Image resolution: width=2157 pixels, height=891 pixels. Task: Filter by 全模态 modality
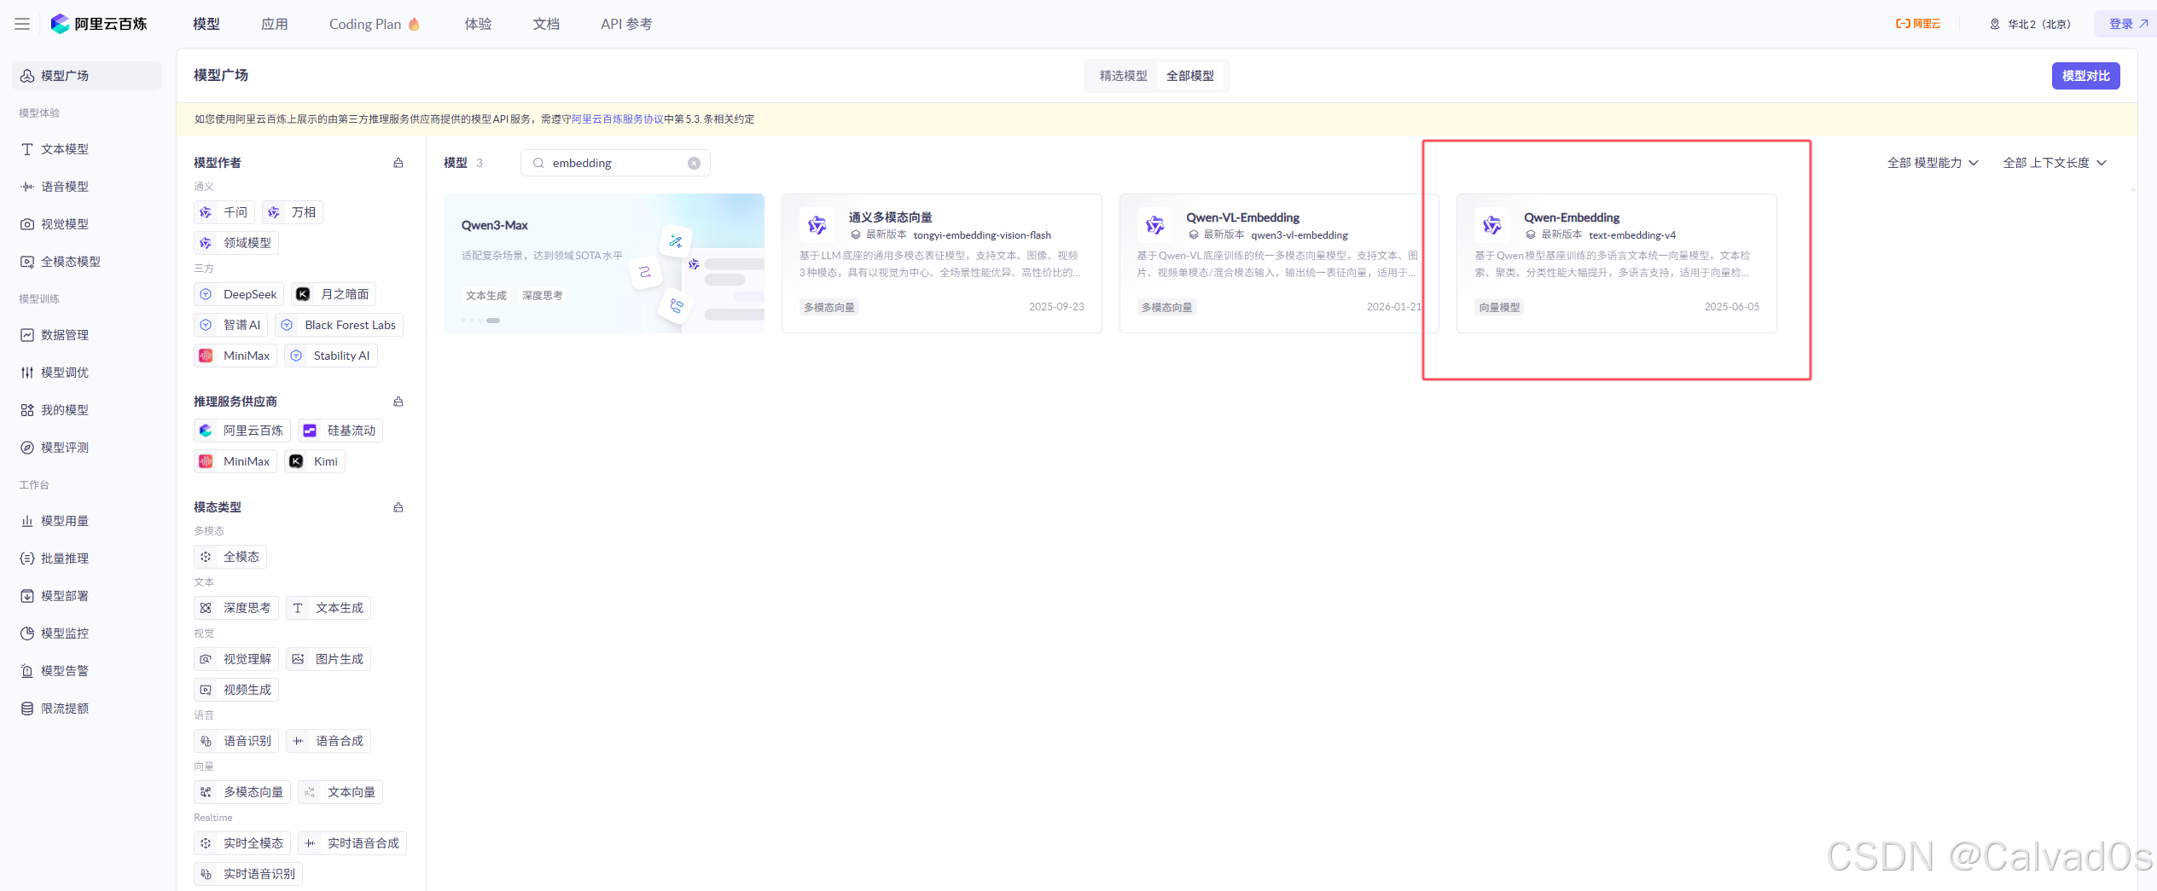[x=230, y=557]
